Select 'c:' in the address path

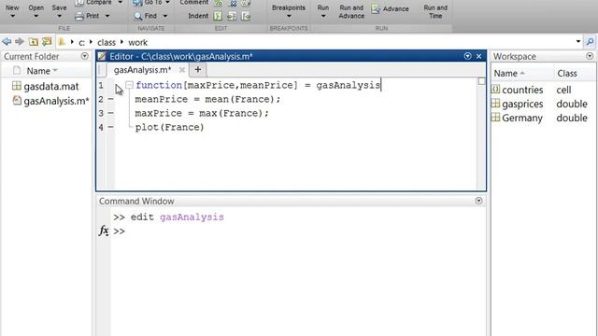coord(81,42)
